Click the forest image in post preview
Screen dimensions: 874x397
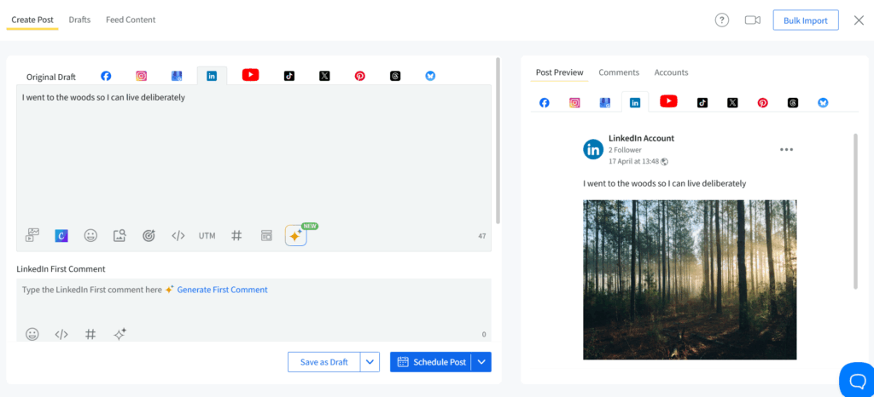[x=690, y=279]
